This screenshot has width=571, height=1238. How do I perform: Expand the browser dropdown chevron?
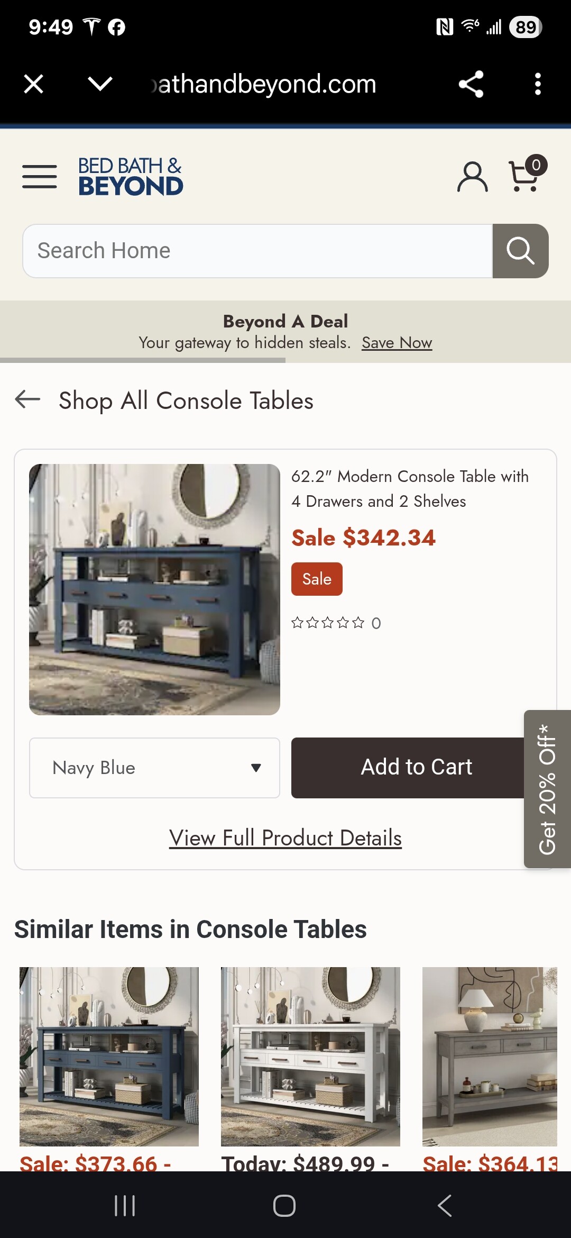pos(100,84)
